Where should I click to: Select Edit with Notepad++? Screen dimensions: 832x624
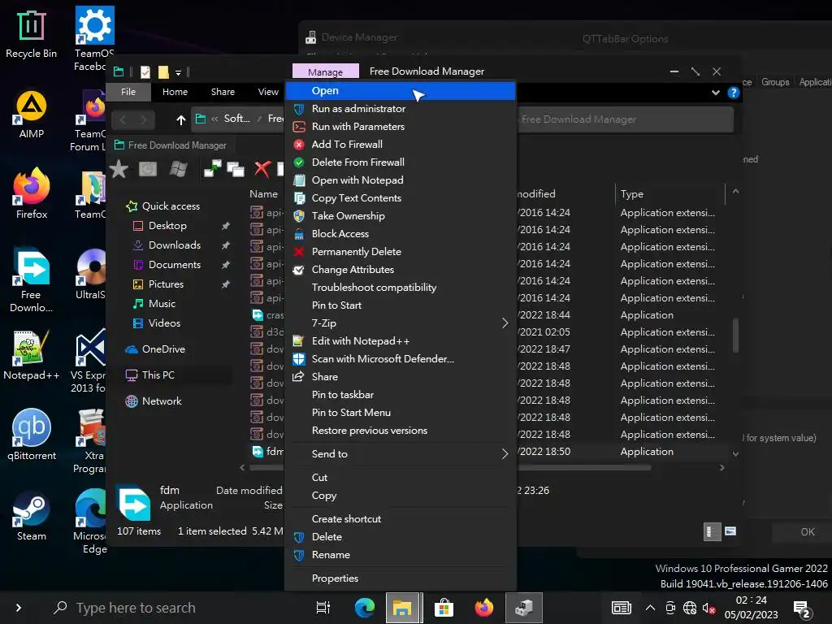point(401,341)
